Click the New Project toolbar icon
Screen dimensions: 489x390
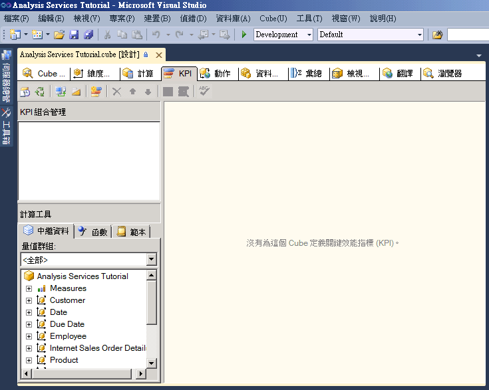(15, 35)
